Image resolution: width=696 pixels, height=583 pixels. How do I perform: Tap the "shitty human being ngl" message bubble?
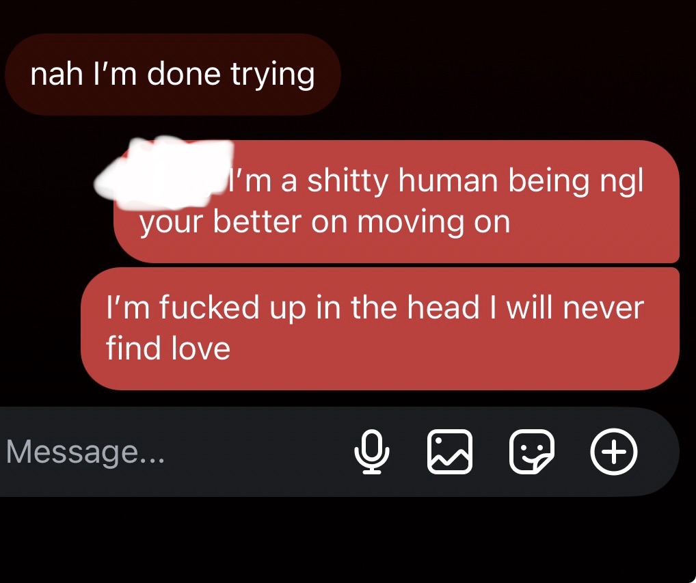(397, 202)
